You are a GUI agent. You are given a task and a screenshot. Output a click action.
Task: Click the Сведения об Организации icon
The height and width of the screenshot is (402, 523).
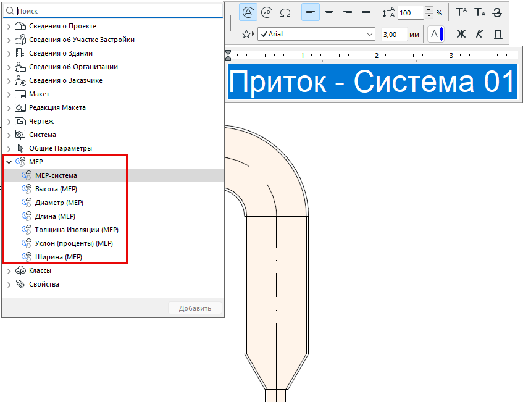click(20, 67)
